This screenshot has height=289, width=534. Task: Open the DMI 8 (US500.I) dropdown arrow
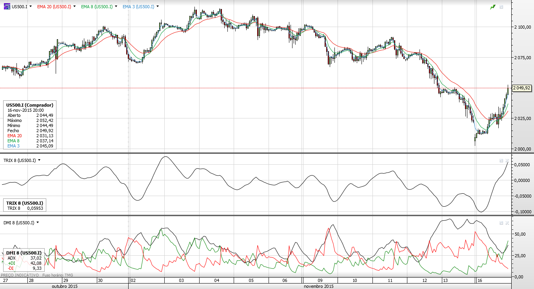[x=38, y=222]
